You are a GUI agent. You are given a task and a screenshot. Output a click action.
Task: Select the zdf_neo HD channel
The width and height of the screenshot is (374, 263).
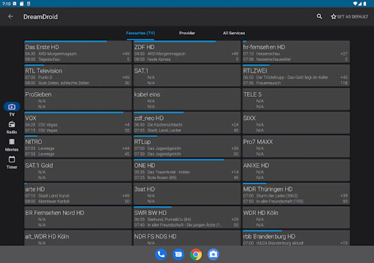click(187, 123)
